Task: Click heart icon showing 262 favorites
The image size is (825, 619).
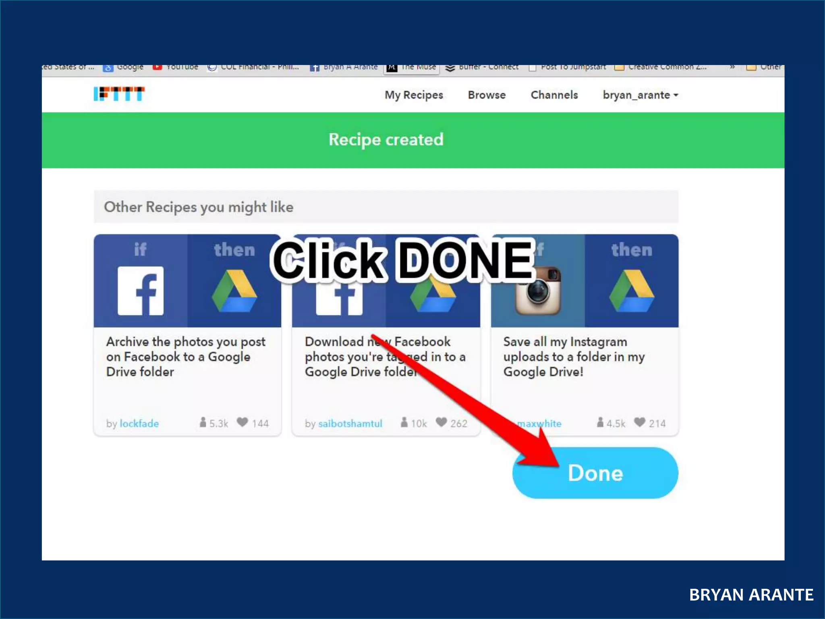Action: [x=441, y=422]
